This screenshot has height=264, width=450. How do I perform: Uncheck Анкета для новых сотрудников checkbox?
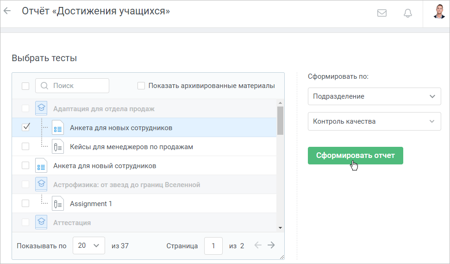pos(25,127)
